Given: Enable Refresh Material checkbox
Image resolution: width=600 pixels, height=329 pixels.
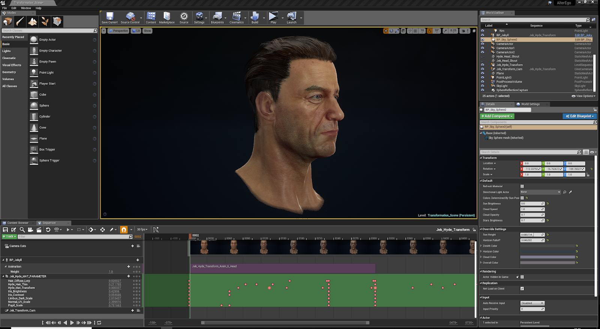Looking at the screenshot, I should pos(522,186).
